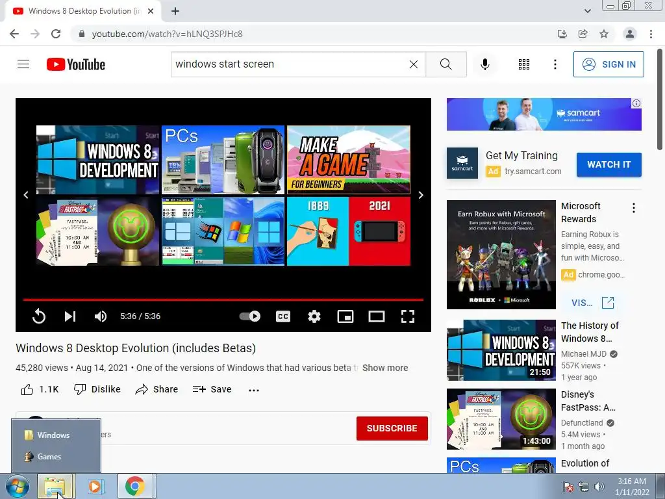The height and width of the screenshot is (499, 665).
Task: Open the YouTube apps grid
Action: (x=524, y=64)
